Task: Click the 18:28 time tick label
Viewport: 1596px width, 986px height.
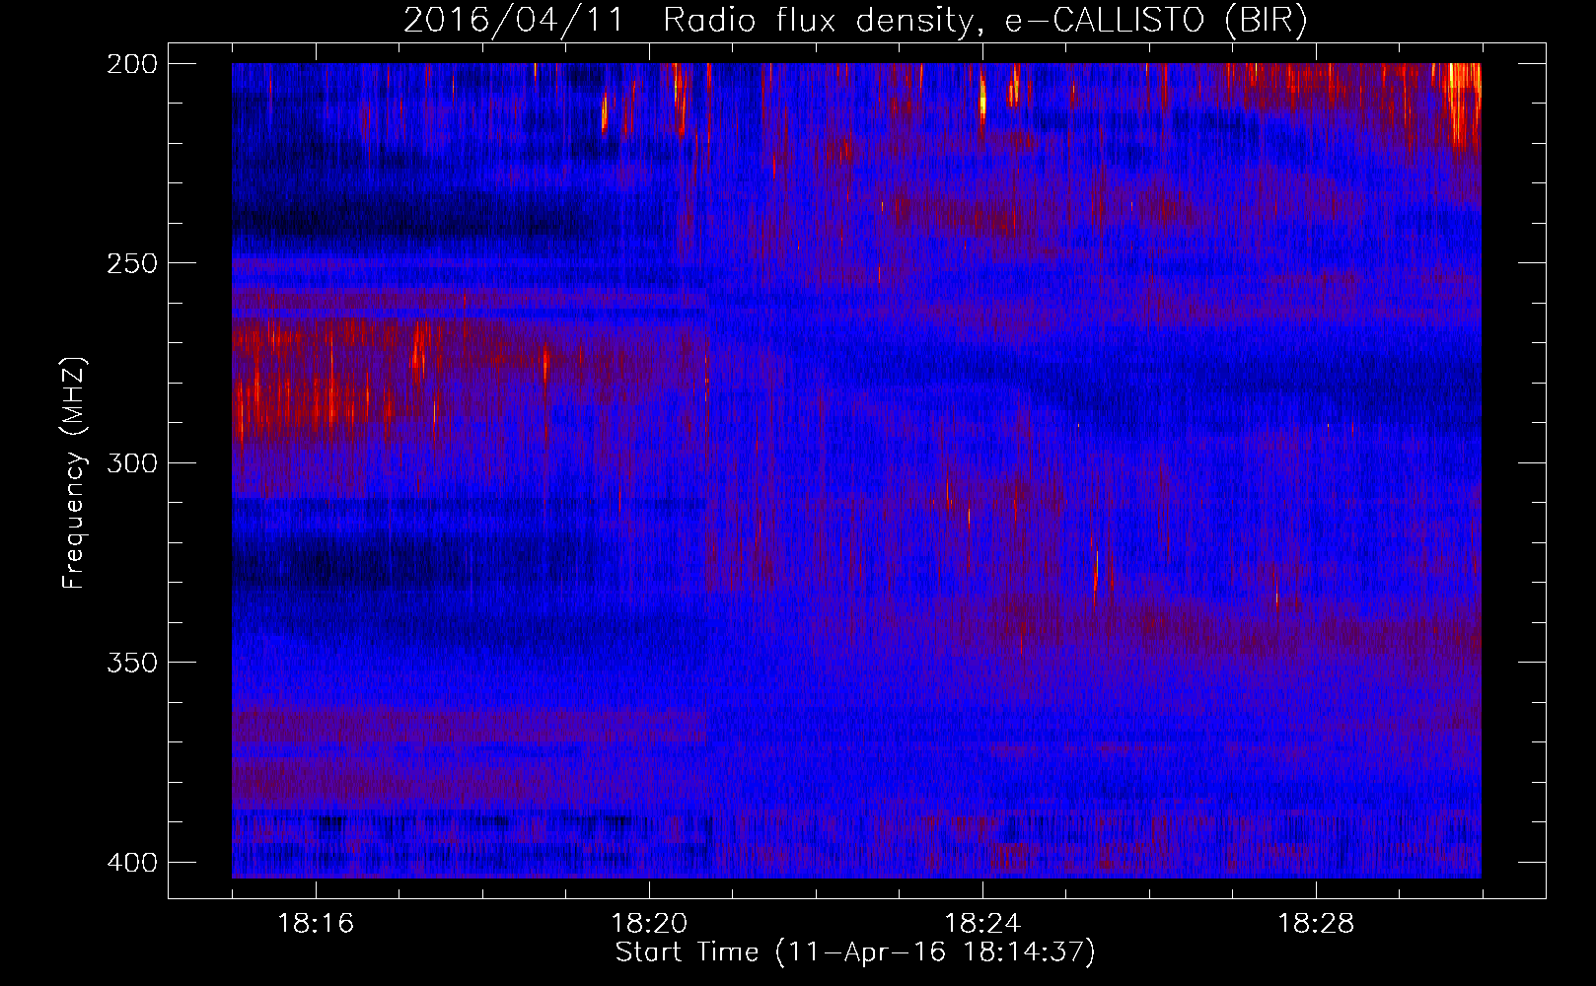Action: click(1316, 924)
